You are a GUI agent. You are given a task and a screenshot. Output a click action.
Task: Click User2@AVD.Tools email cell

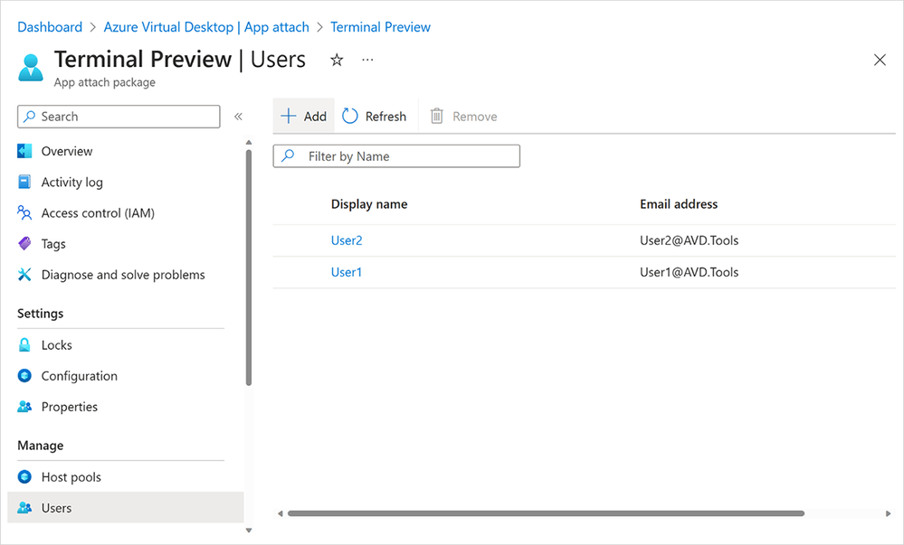689,240
